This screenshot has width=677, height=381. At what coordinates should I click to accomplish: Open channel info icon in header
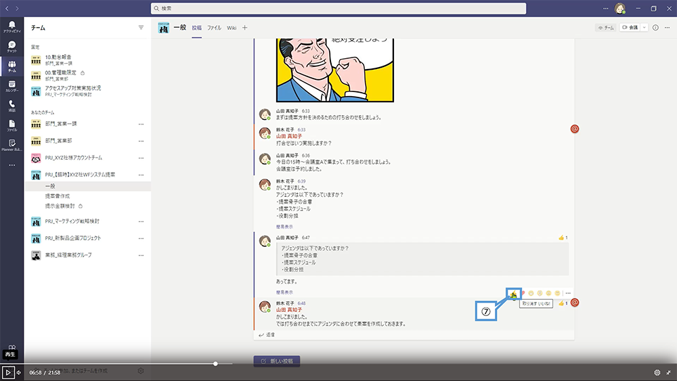655,28
